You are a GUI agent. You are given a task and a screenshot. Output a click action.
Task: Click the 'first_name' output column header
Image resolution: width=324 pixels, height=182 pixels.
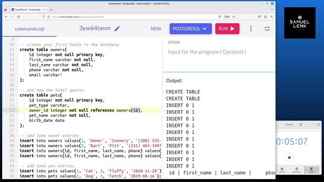197,173
